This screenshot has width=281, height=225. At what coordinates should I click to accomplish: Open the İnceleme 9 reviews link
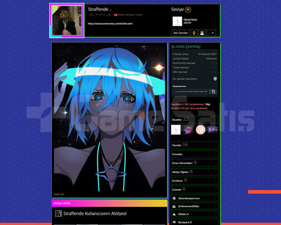(195, 181)
